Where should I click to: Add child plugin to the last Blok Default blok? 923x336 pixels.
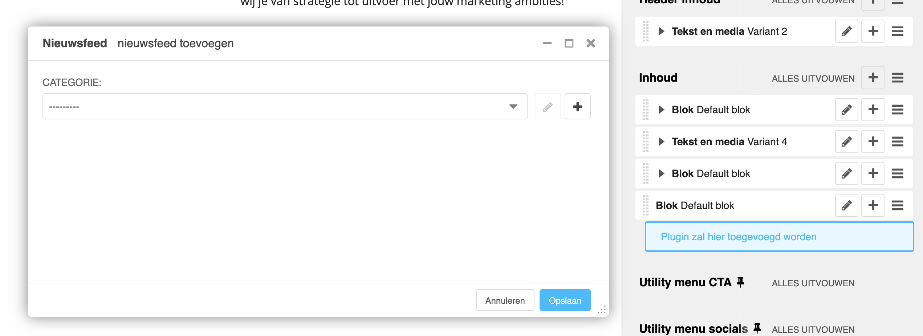(x=873, y=205)
